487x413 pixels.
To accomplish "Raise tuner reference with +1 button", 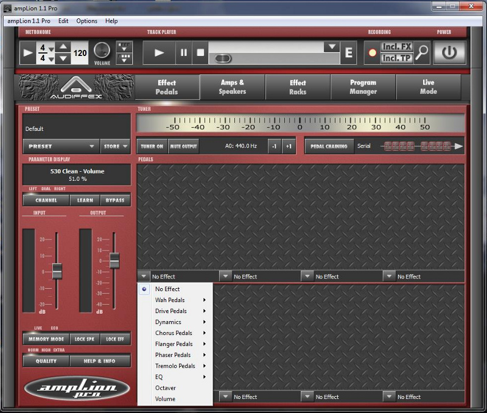I will click(x=289, y=146).
